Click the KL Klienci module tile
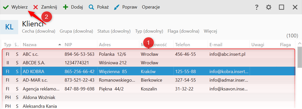Screen dimensions: 302x109 coord(9,27)
